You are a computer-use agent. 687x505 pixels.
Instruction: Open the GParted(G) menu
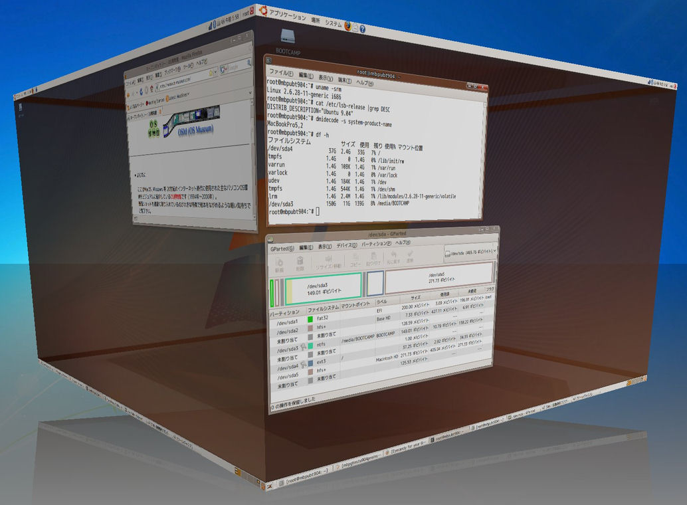coord(282,249)
